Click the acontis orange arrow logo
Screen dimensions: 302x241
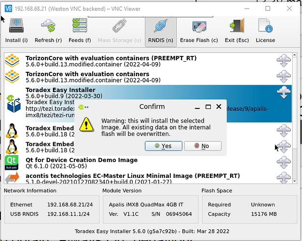click(x=12, y=178)
